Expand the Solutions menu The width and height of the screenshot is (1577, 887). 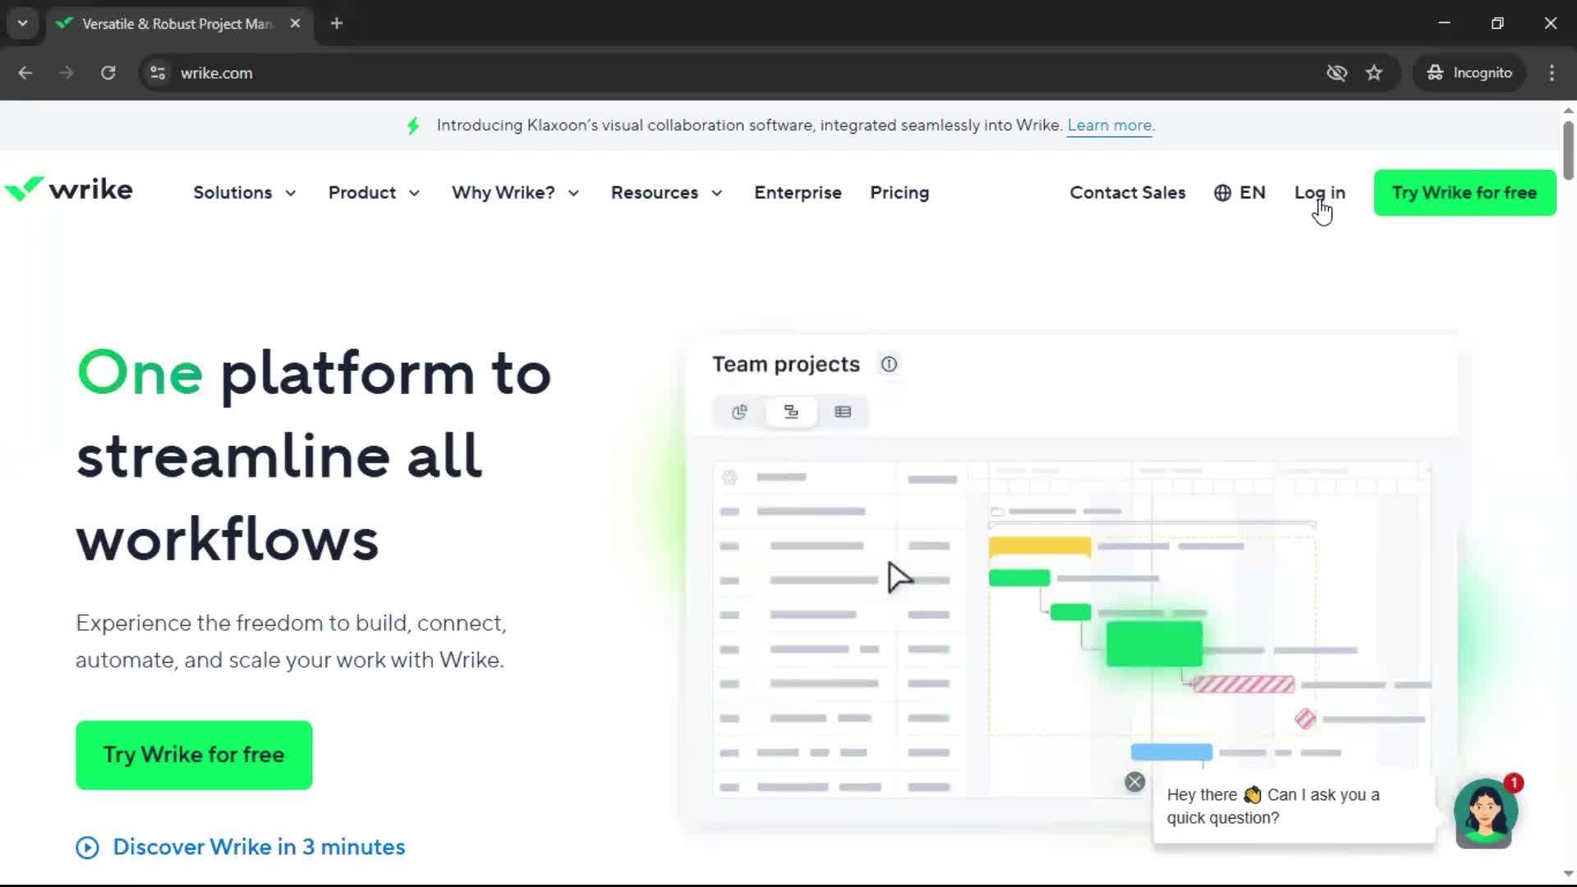244,193
